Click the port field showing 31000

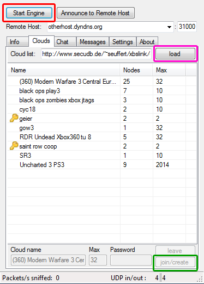pos(187,27)
